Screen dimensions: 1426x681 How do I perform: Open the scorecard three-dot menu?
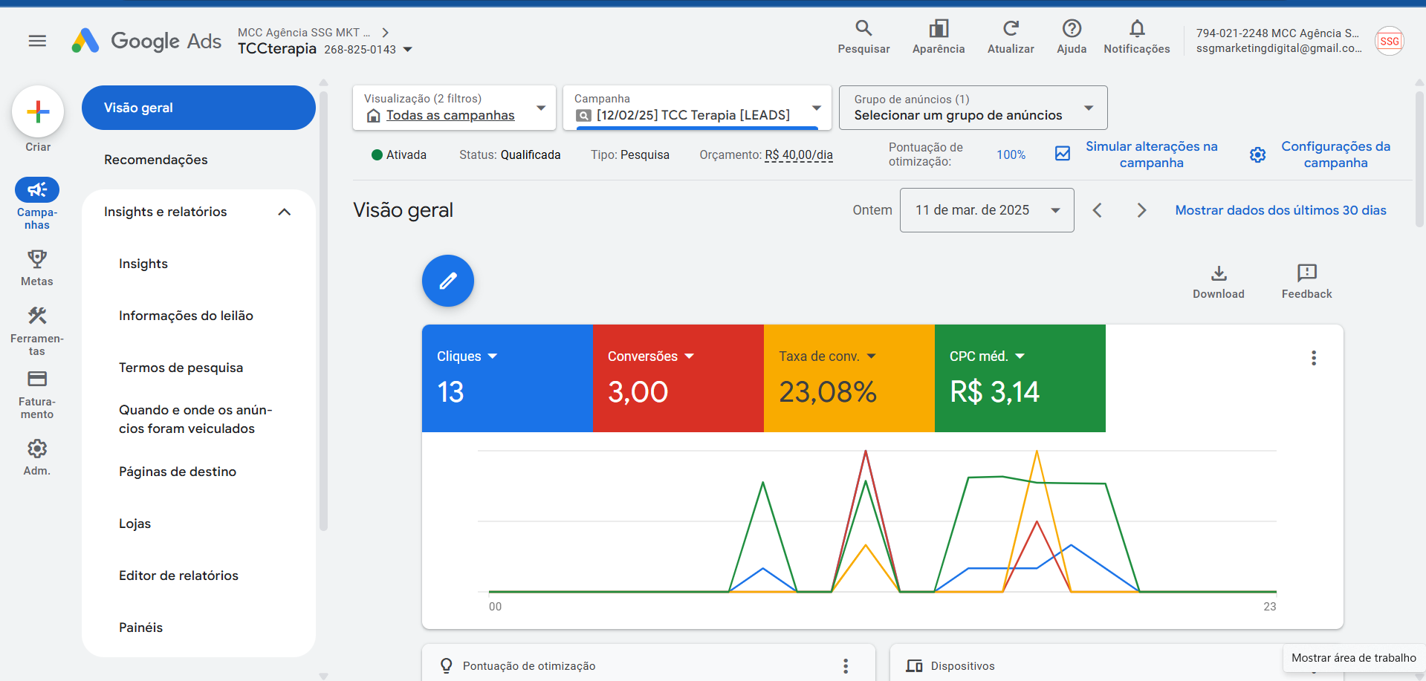coord(1314,358)
